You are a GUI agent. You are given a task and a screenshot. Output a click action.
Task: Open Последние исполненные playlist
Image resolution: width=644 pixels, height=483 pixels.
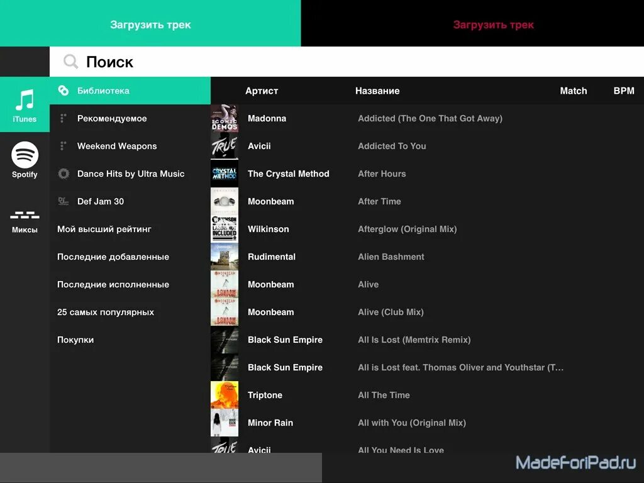tap(130, 284)
